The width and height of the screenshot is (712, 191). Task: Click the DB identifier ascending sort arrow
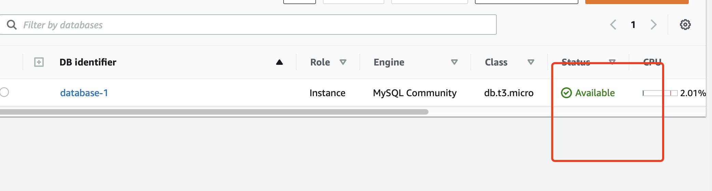pos(279,62)
